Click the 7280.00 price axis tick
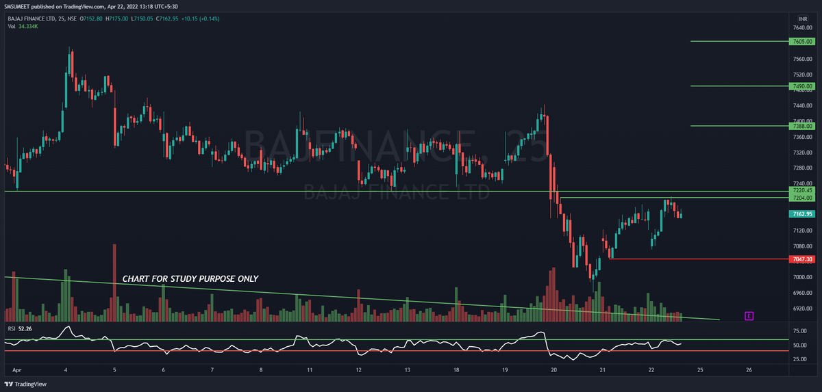 pyautogui.click(x=803, y=168)
